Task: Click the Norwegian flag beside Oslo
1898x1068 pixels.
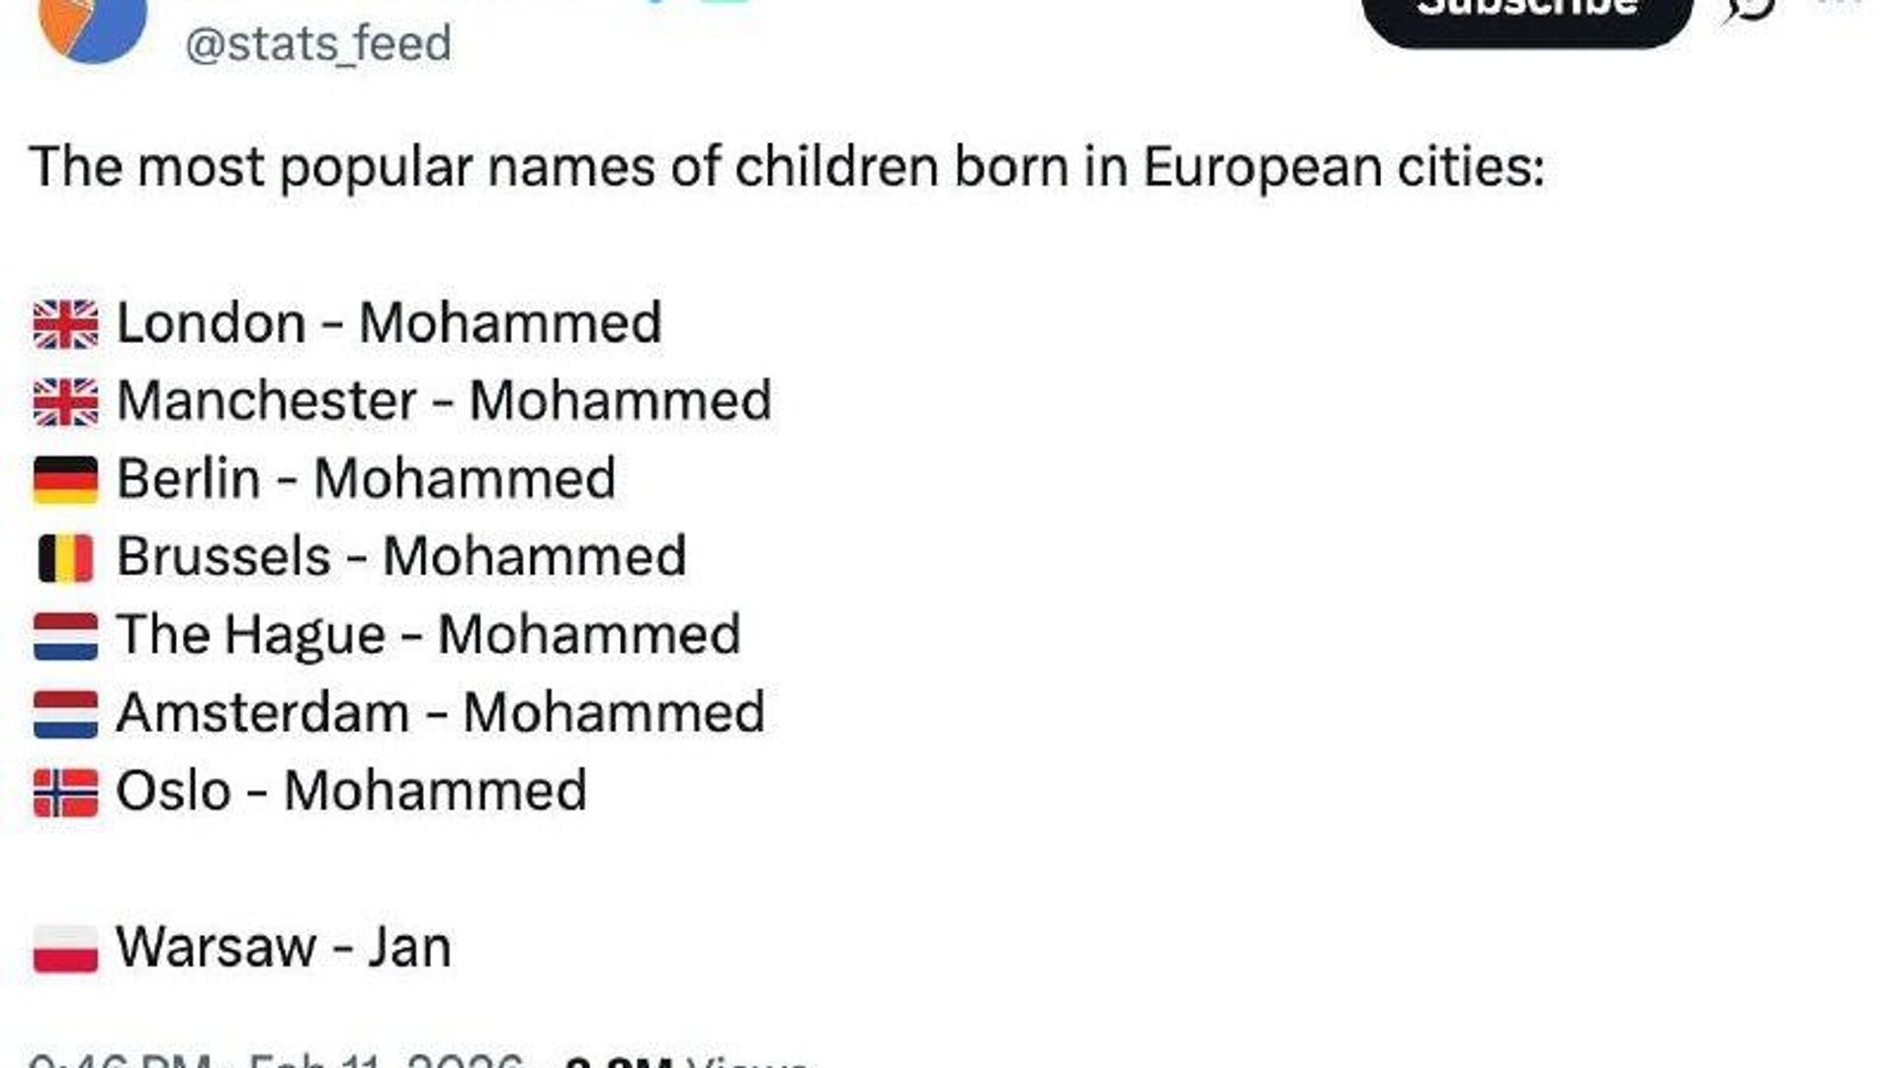Action: (x=65, y=792)
